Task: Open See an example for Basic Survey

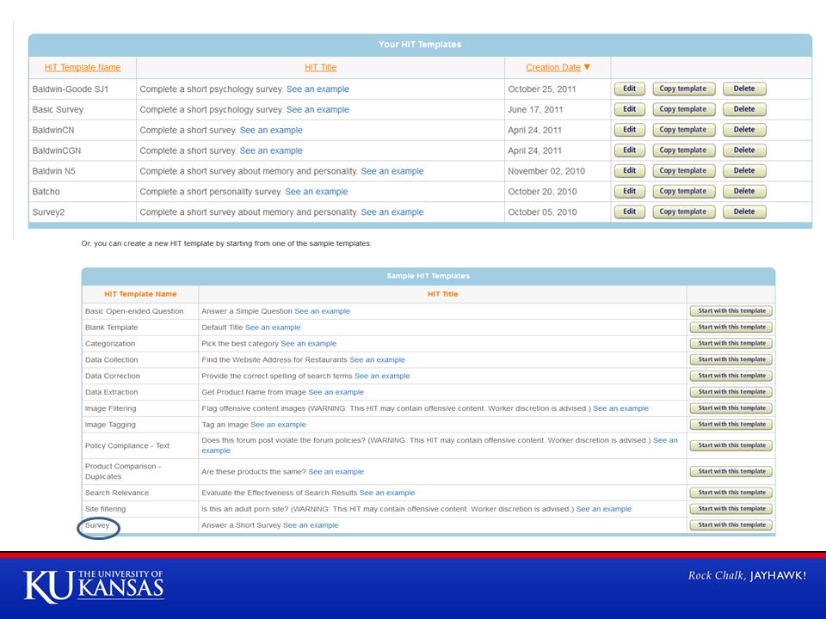Action: (x=317, y=110)
